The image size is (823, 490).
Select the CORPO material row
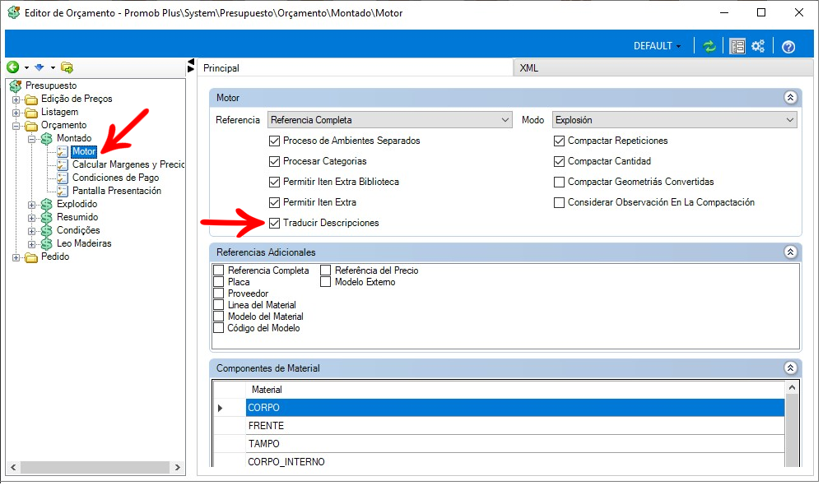(x=515, y=408)
